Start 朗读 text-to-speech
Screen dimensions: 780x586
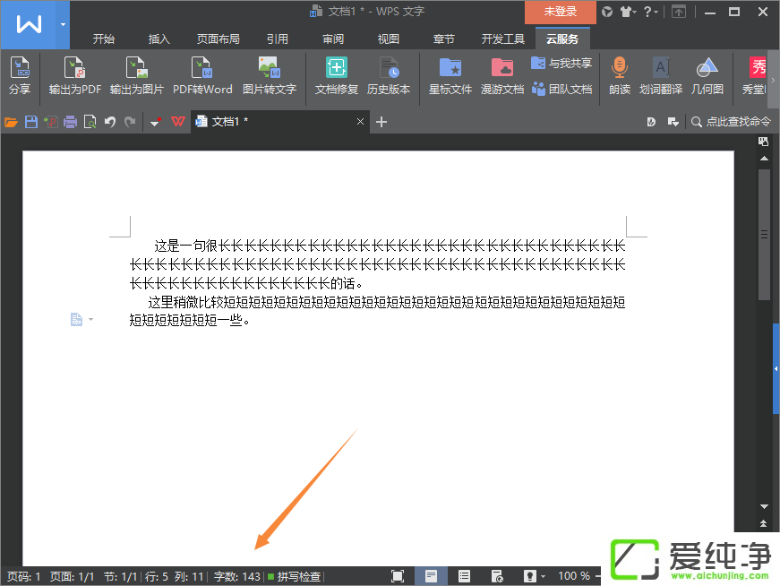619,76
